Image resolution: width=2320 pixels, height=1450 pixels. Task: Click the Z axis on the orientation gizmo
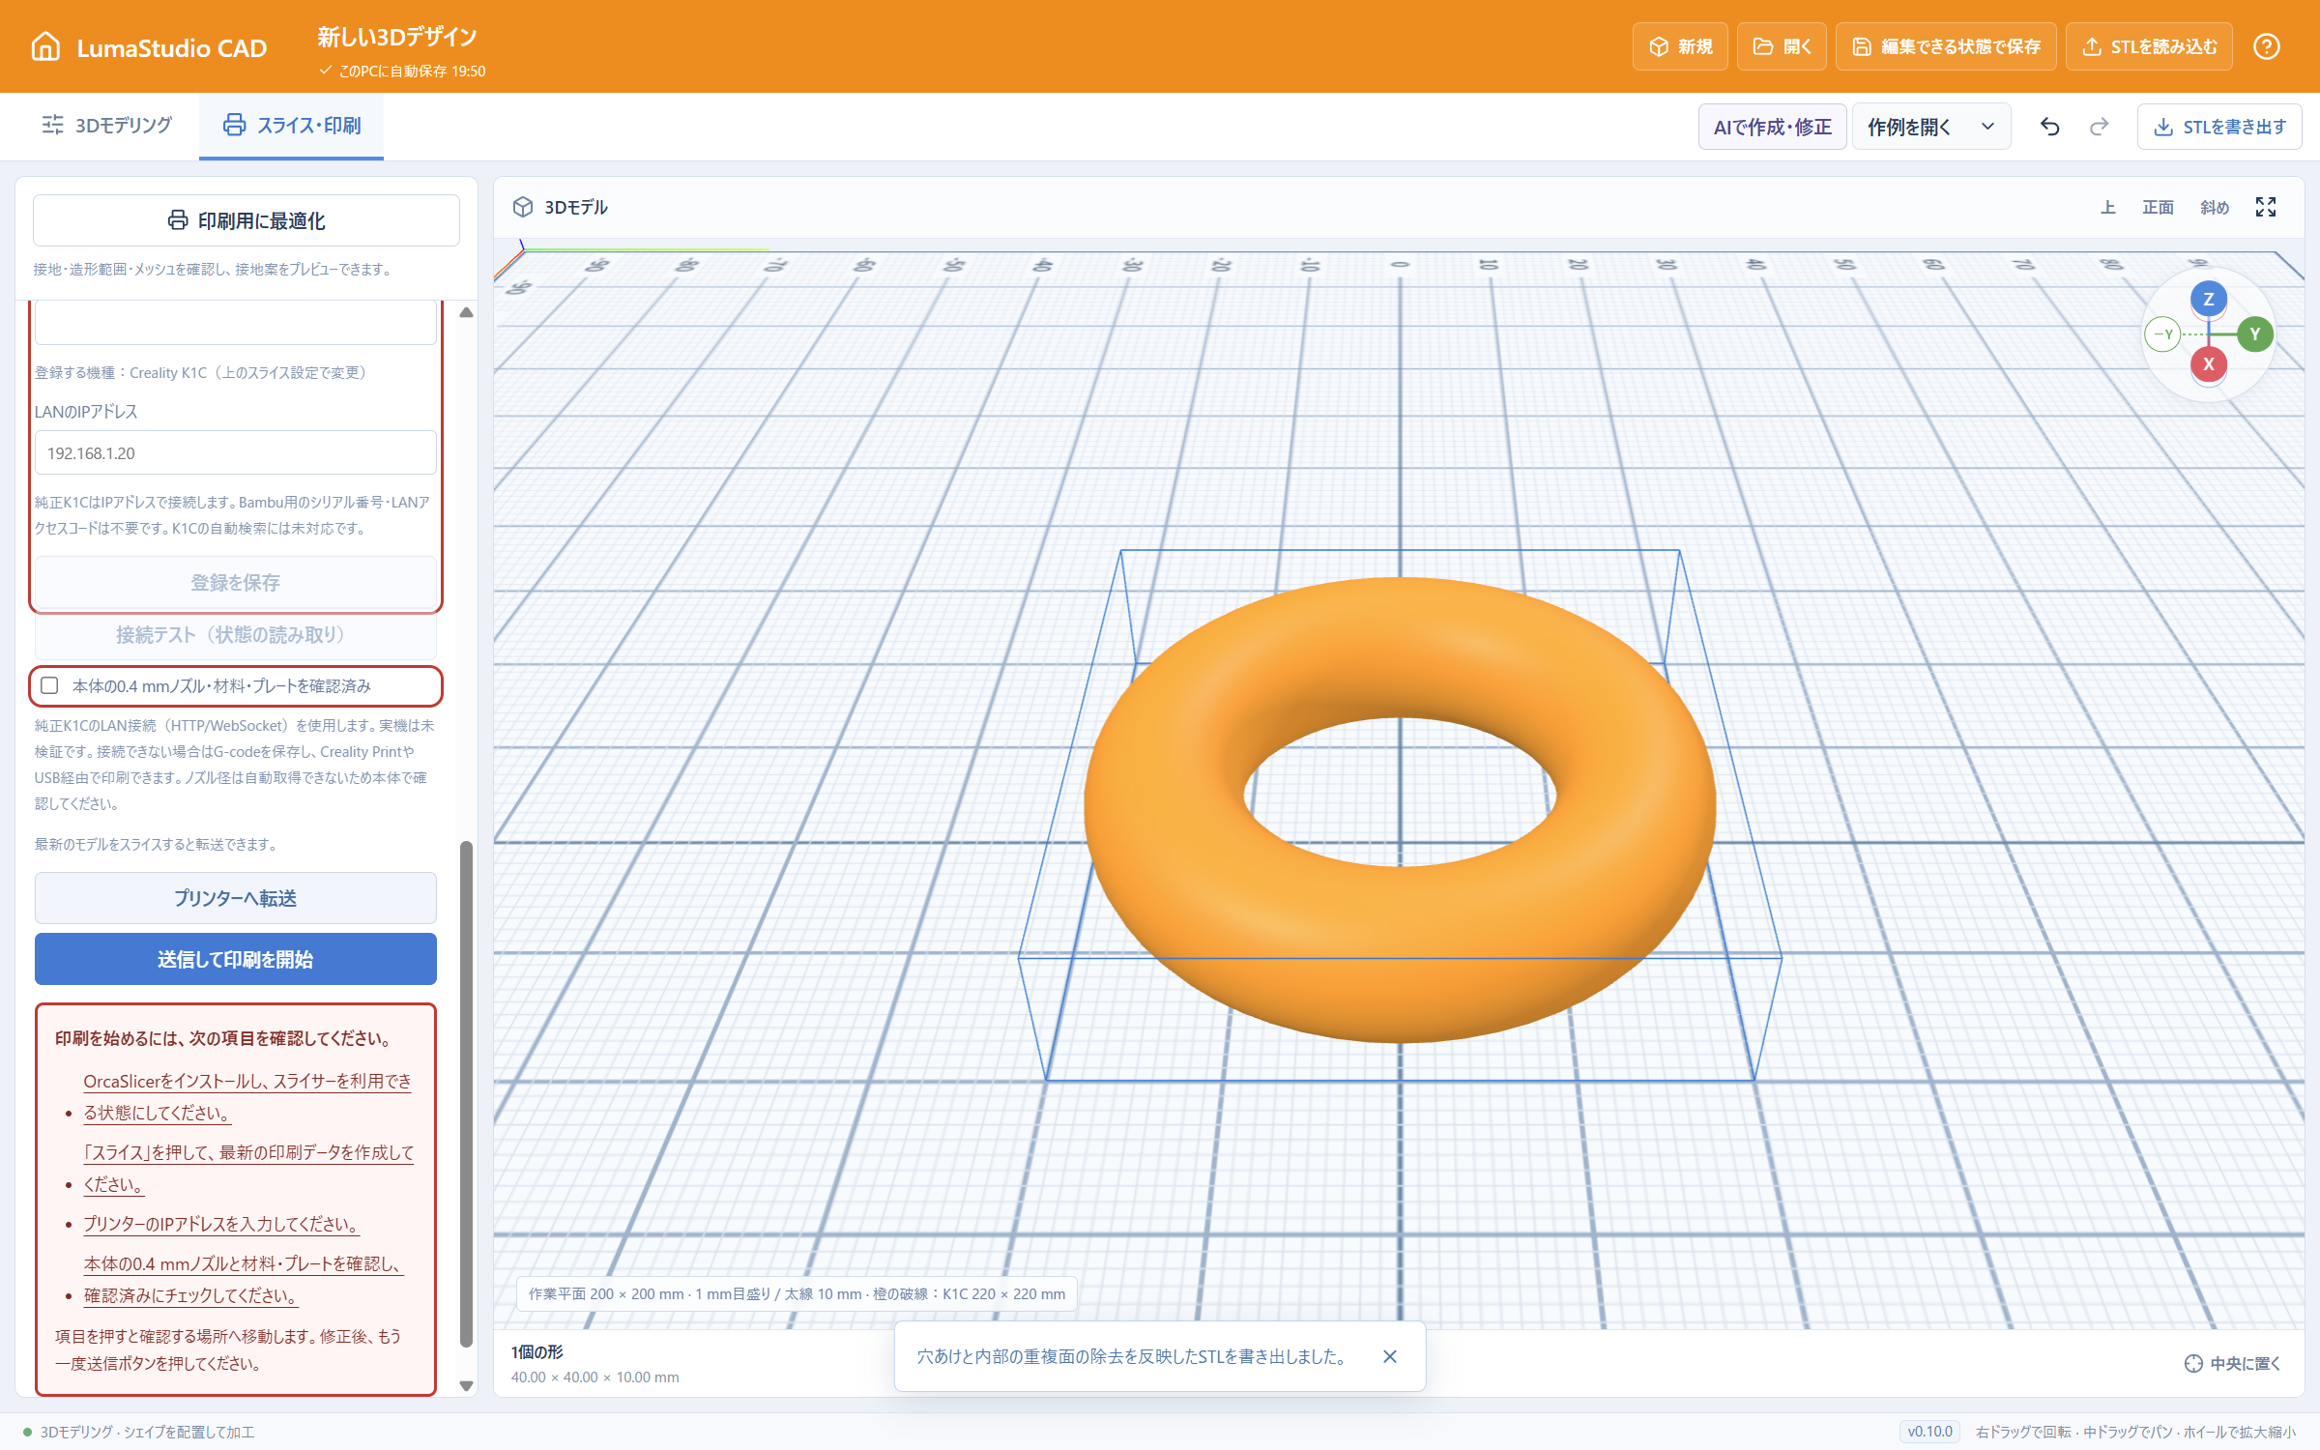(x=2209, y=300)
